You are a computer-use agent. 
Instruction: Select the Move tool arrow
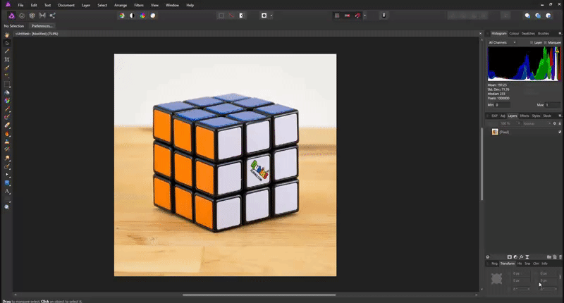[7, 43]
